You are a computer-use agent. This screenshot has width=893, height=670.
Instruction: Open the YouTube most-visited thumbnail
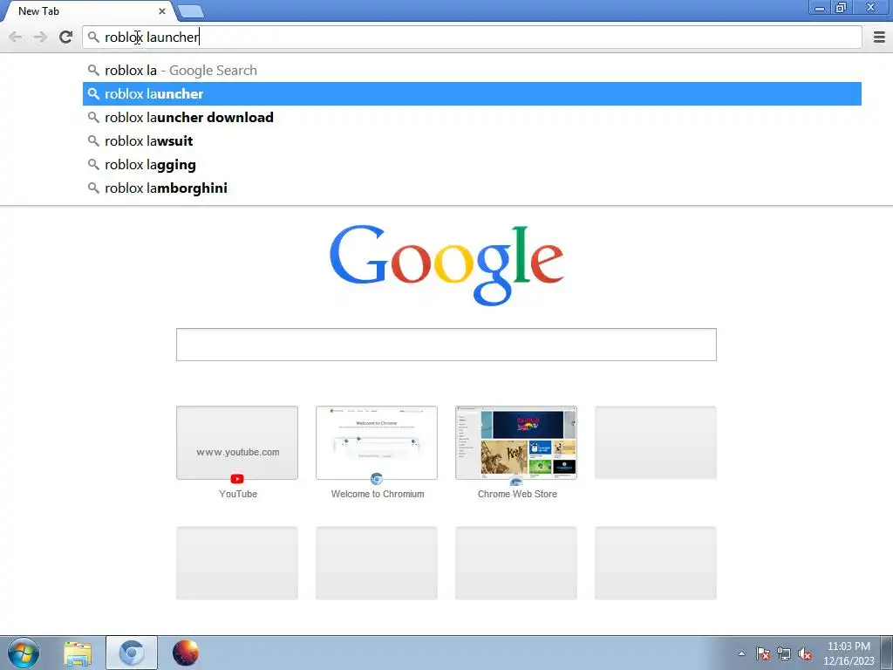coord(237,442)
